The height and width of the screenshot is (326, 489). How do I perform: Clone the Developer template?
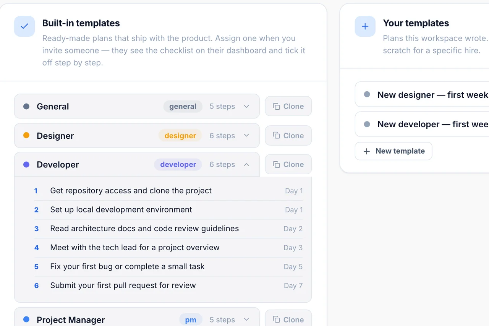tap(288, 164)
